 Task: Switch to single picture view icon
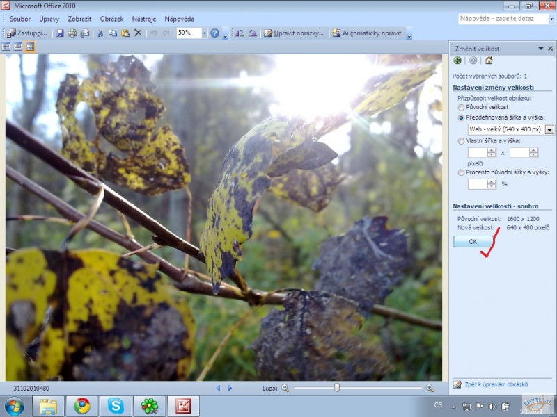tap(30, 47)
